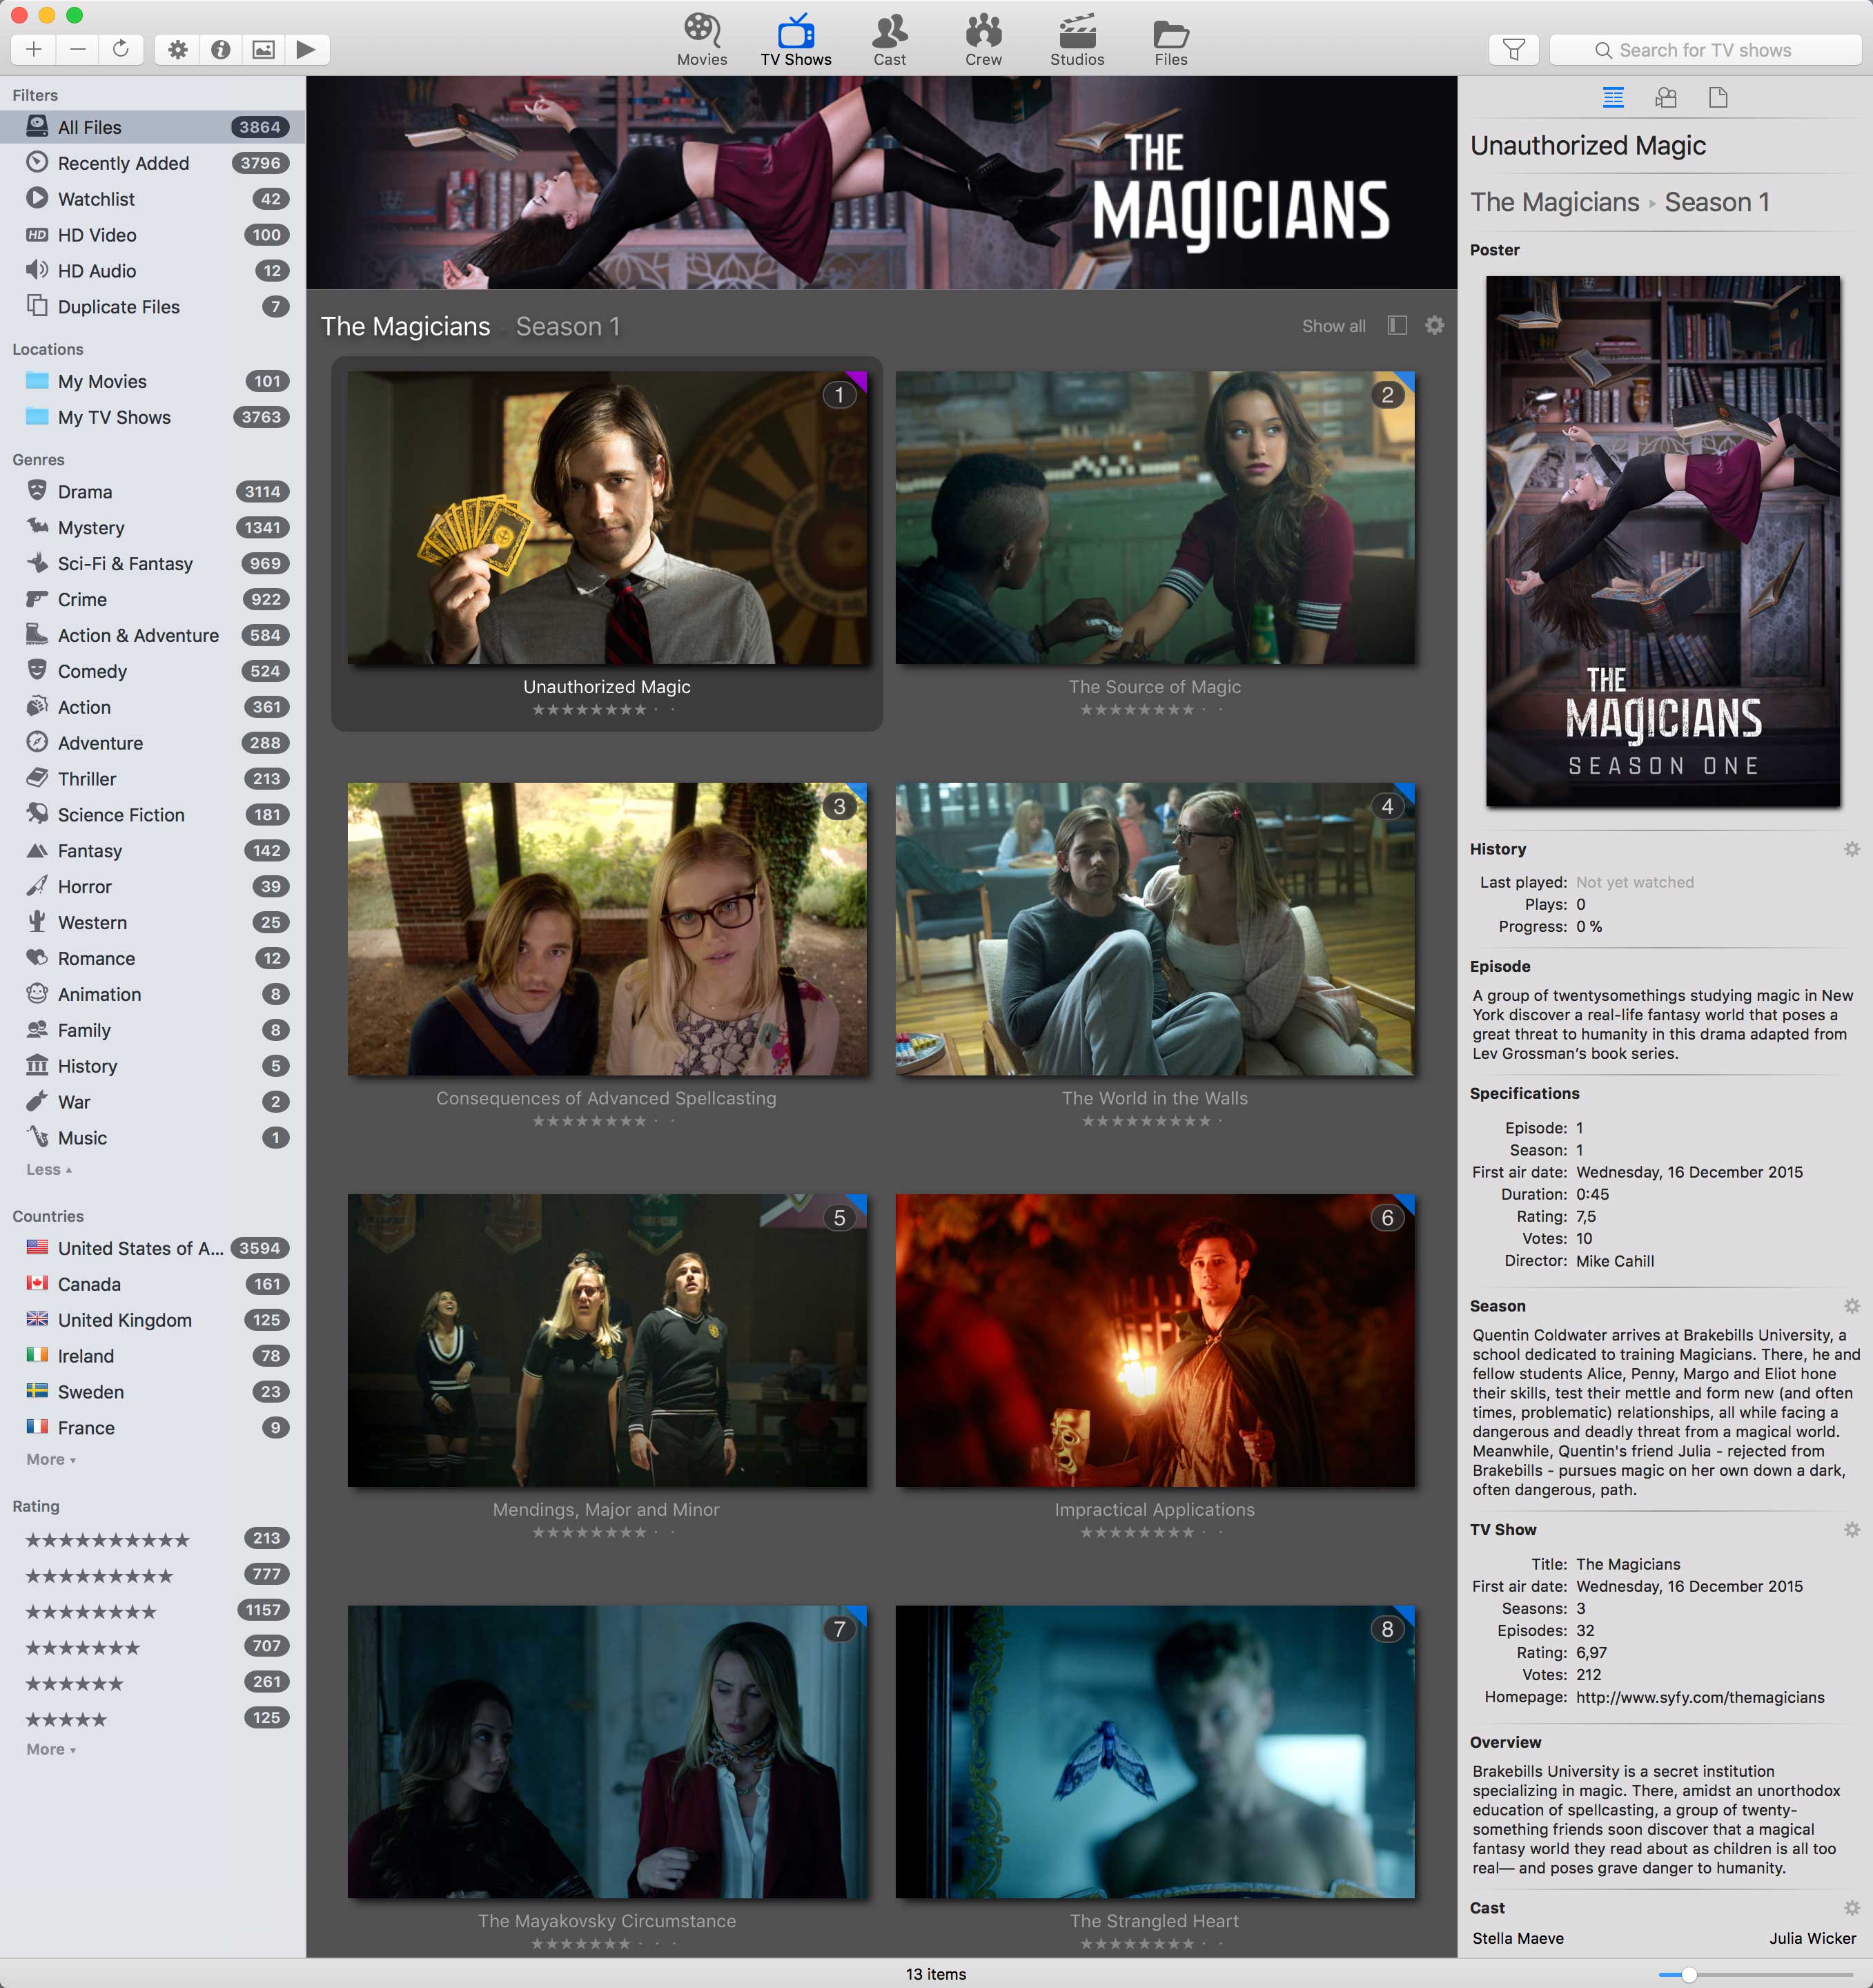Open the Cast section gear menu
This screenshot has height=1988, width=1873.
pos(1851,1908)
